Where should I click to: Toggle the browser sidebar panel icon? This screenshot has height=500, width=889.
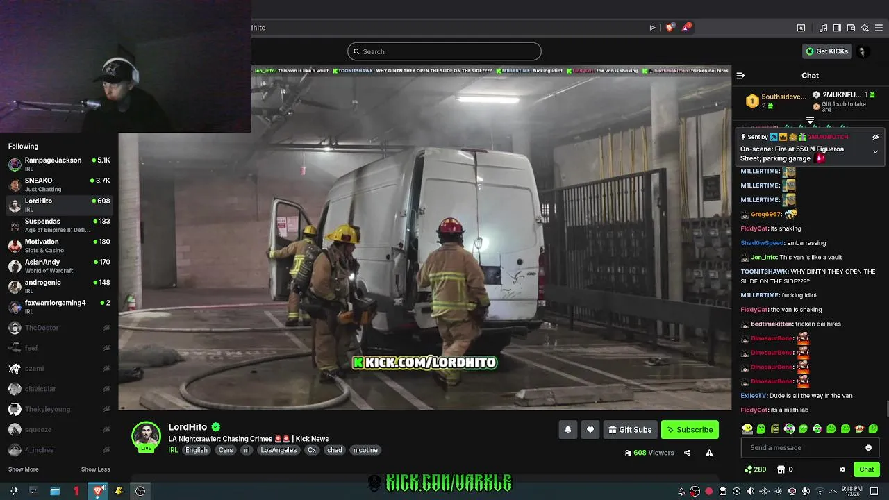click(x=837, y=28)
